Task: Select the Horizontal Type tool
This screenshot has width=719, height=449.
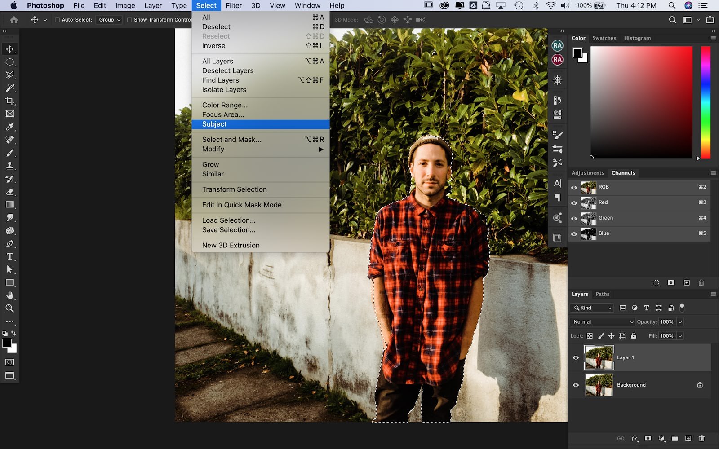Action: (10, 257)
